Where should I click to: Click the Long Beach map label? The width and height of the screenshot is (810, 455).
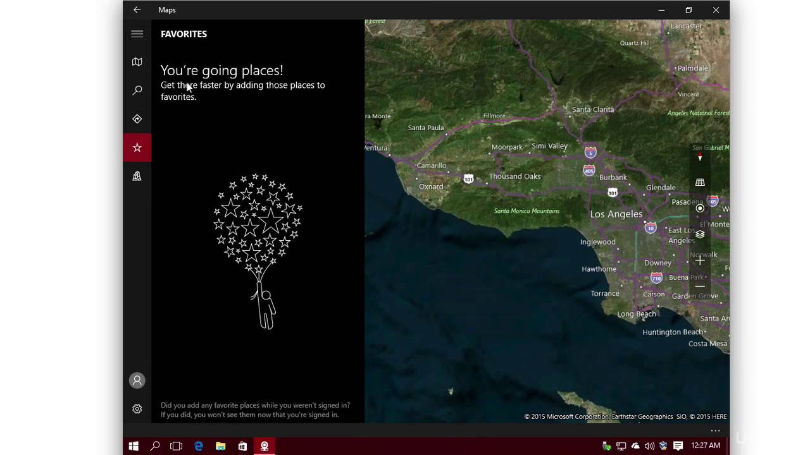click(x=637, y=314)
